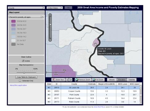
Task: Click the highlighted St. Louis county on map
Action: [x=96, y=43]
